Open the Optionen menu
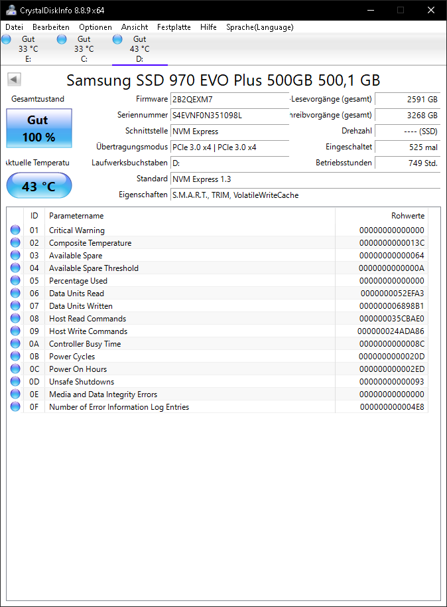This screenshot has height=607, width=447. [x=96, y=27]
